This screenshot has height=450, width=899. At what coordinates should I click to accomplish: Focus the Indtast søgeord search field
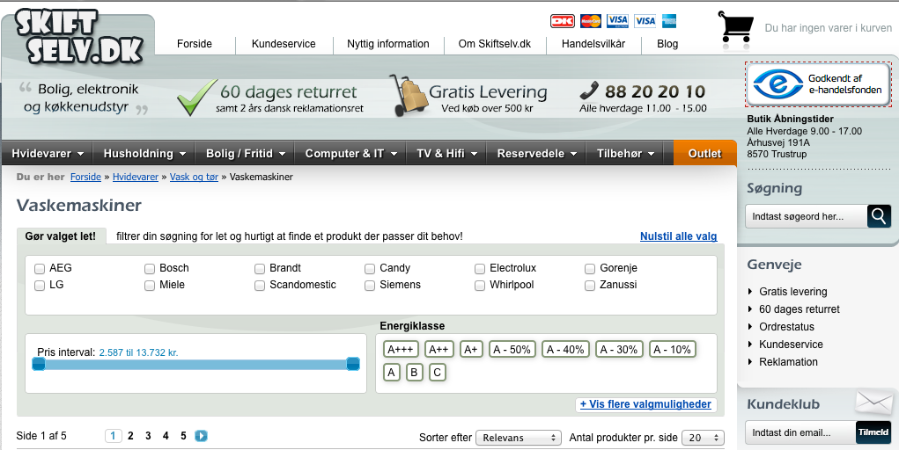click(807, 216)
